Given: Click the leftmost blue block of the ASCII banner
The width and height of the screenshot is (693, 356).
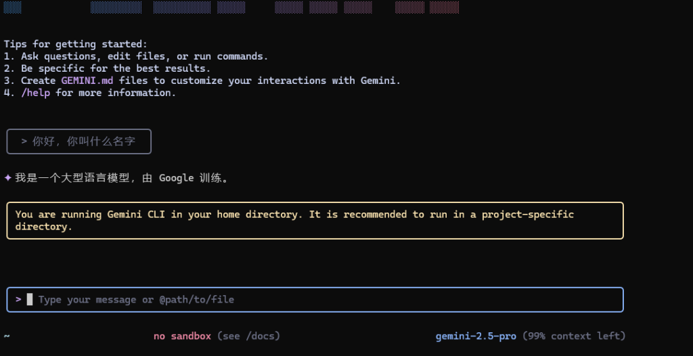Looking at the screenshot, I should [x=12, y=7].
